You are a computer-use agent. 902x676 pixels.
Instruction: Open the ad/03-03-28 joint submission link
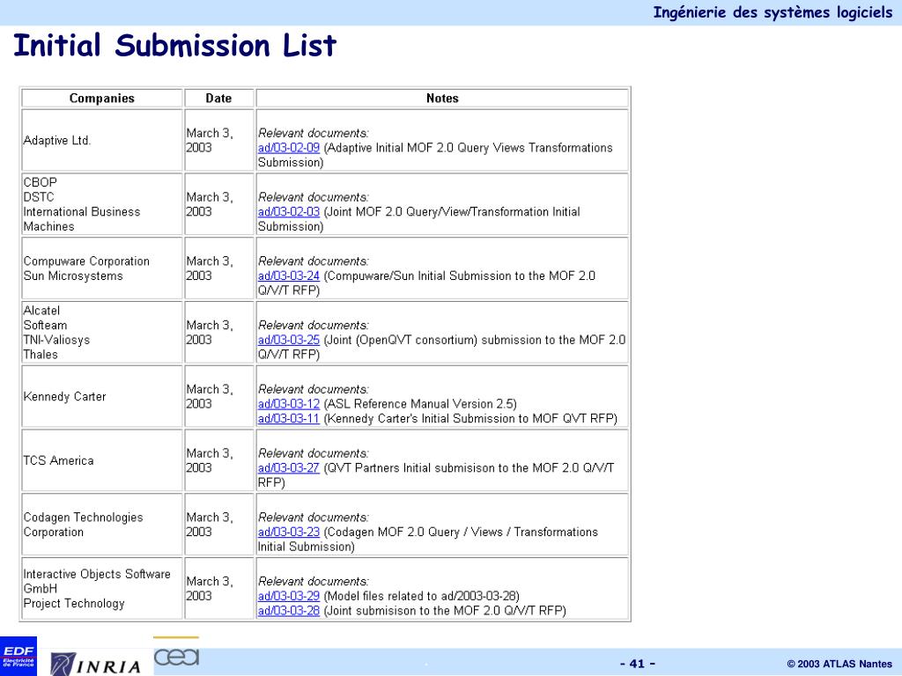coord(288,611)
